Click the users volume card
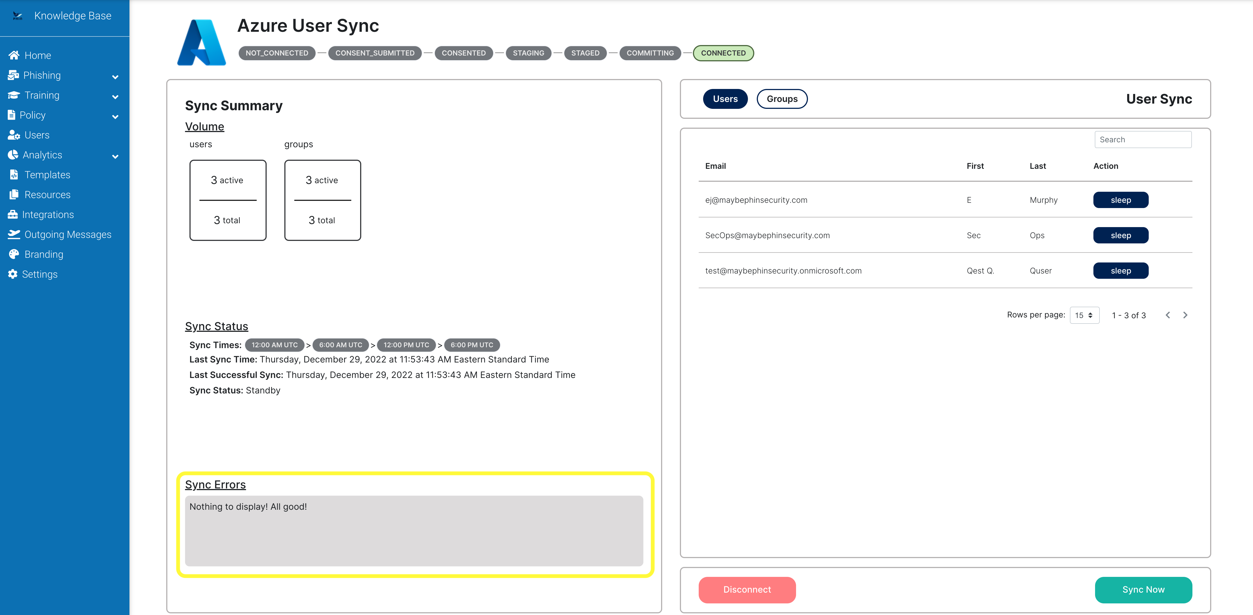 pyautogui.click(x=228, y=200)
